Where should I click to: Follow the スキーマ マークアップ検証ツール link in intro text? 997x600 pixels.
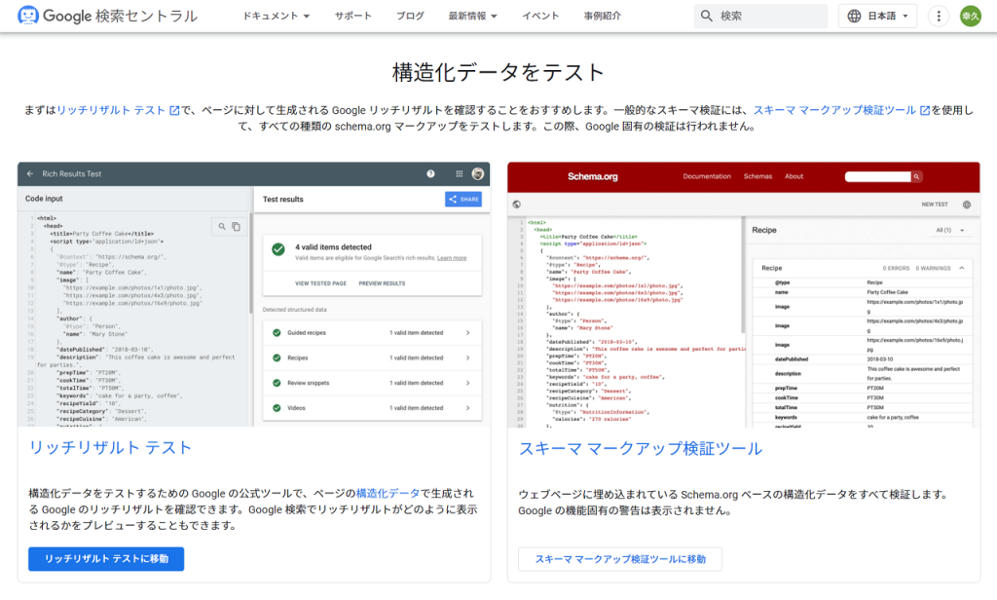click(841, 110)
